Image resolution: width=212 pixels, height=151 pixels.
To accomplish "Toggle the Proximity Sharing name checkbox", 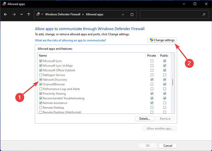I will 41,93.
